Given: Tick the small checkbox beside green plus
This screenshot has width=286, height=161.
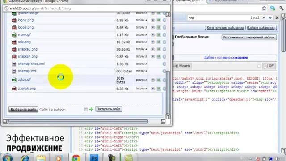Looking at the screenshot, I should tap(86, 110).
